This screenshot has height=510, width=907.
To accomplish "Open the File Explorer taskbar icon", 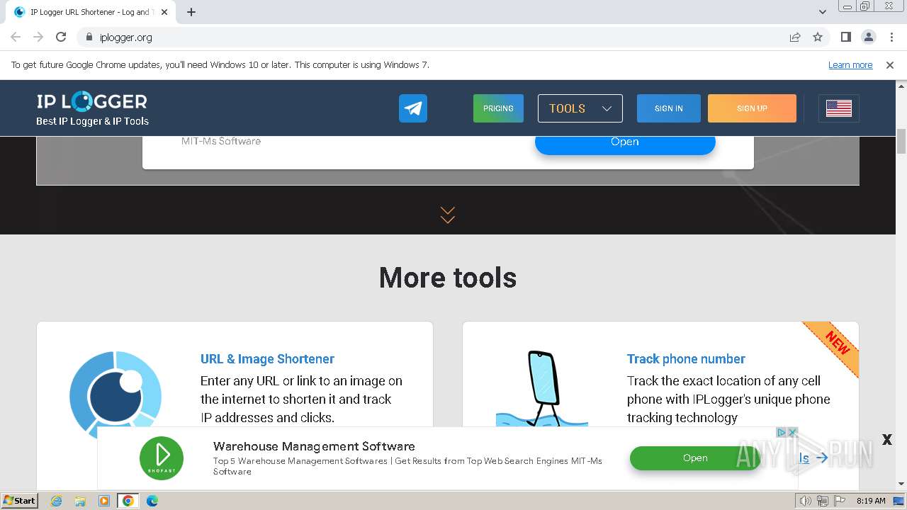I will click(x=80, y=501).
